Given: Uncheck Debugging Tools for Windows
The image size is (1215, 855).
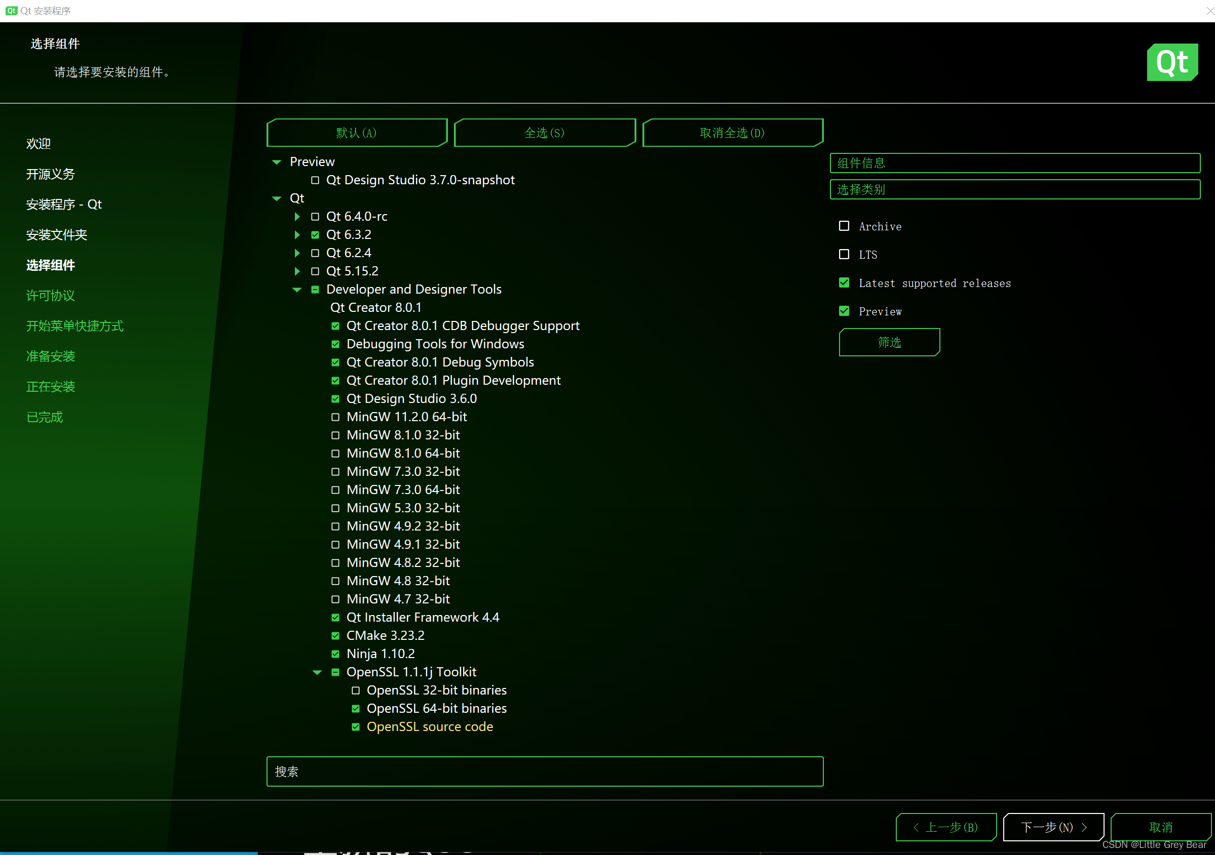Looking at the screenshot, I should pyautogui.click(x=335, y=344).
